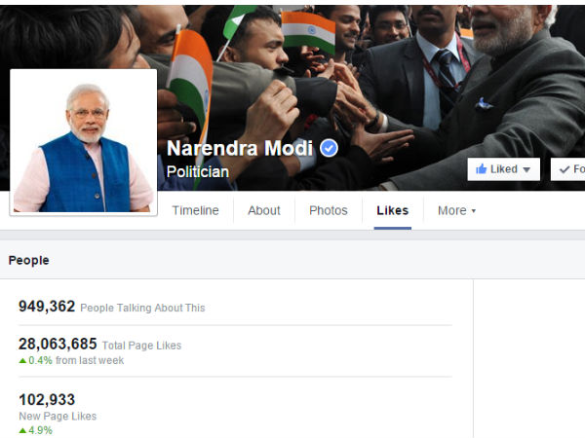Click the People section header
Viewport: 585px width, 438px height.
(x=28, y=260)
